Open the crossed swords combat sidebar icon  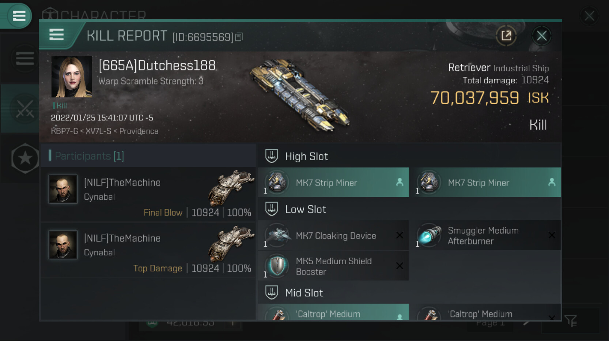click(x=24, y=109)
